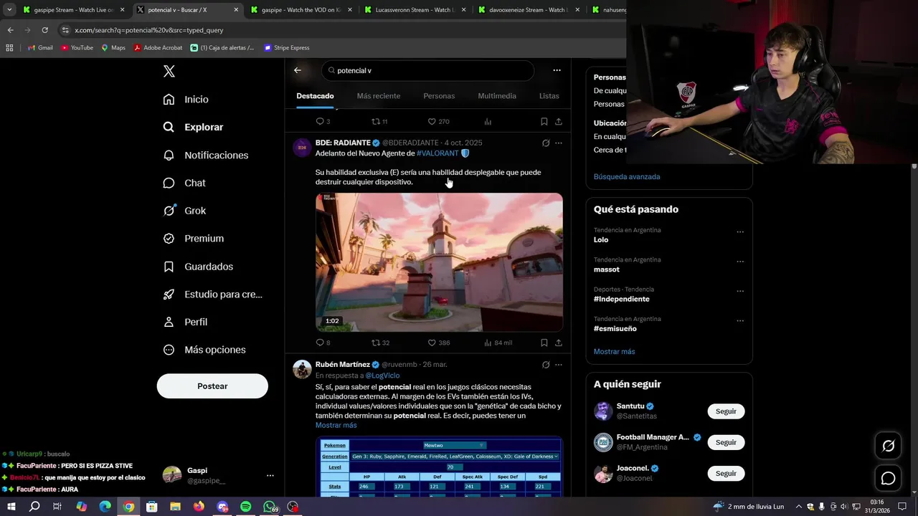918x516 pixels.
Task: Share the BDE: RADIANTE post
Action: coord(559,343)
